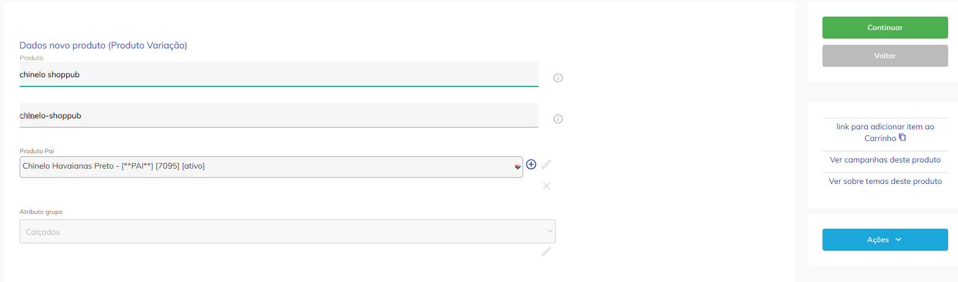
Task: Click the plus icon to add Produto Pai
Action: [531, 164]
